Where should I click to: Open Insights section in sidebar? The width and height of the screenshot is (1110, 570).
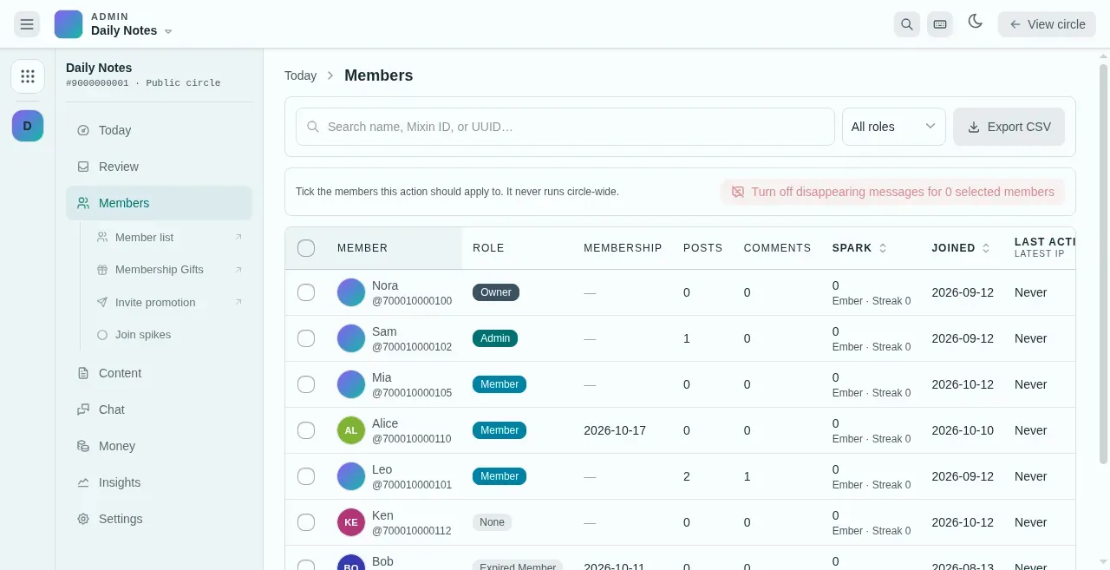point(160,482)
